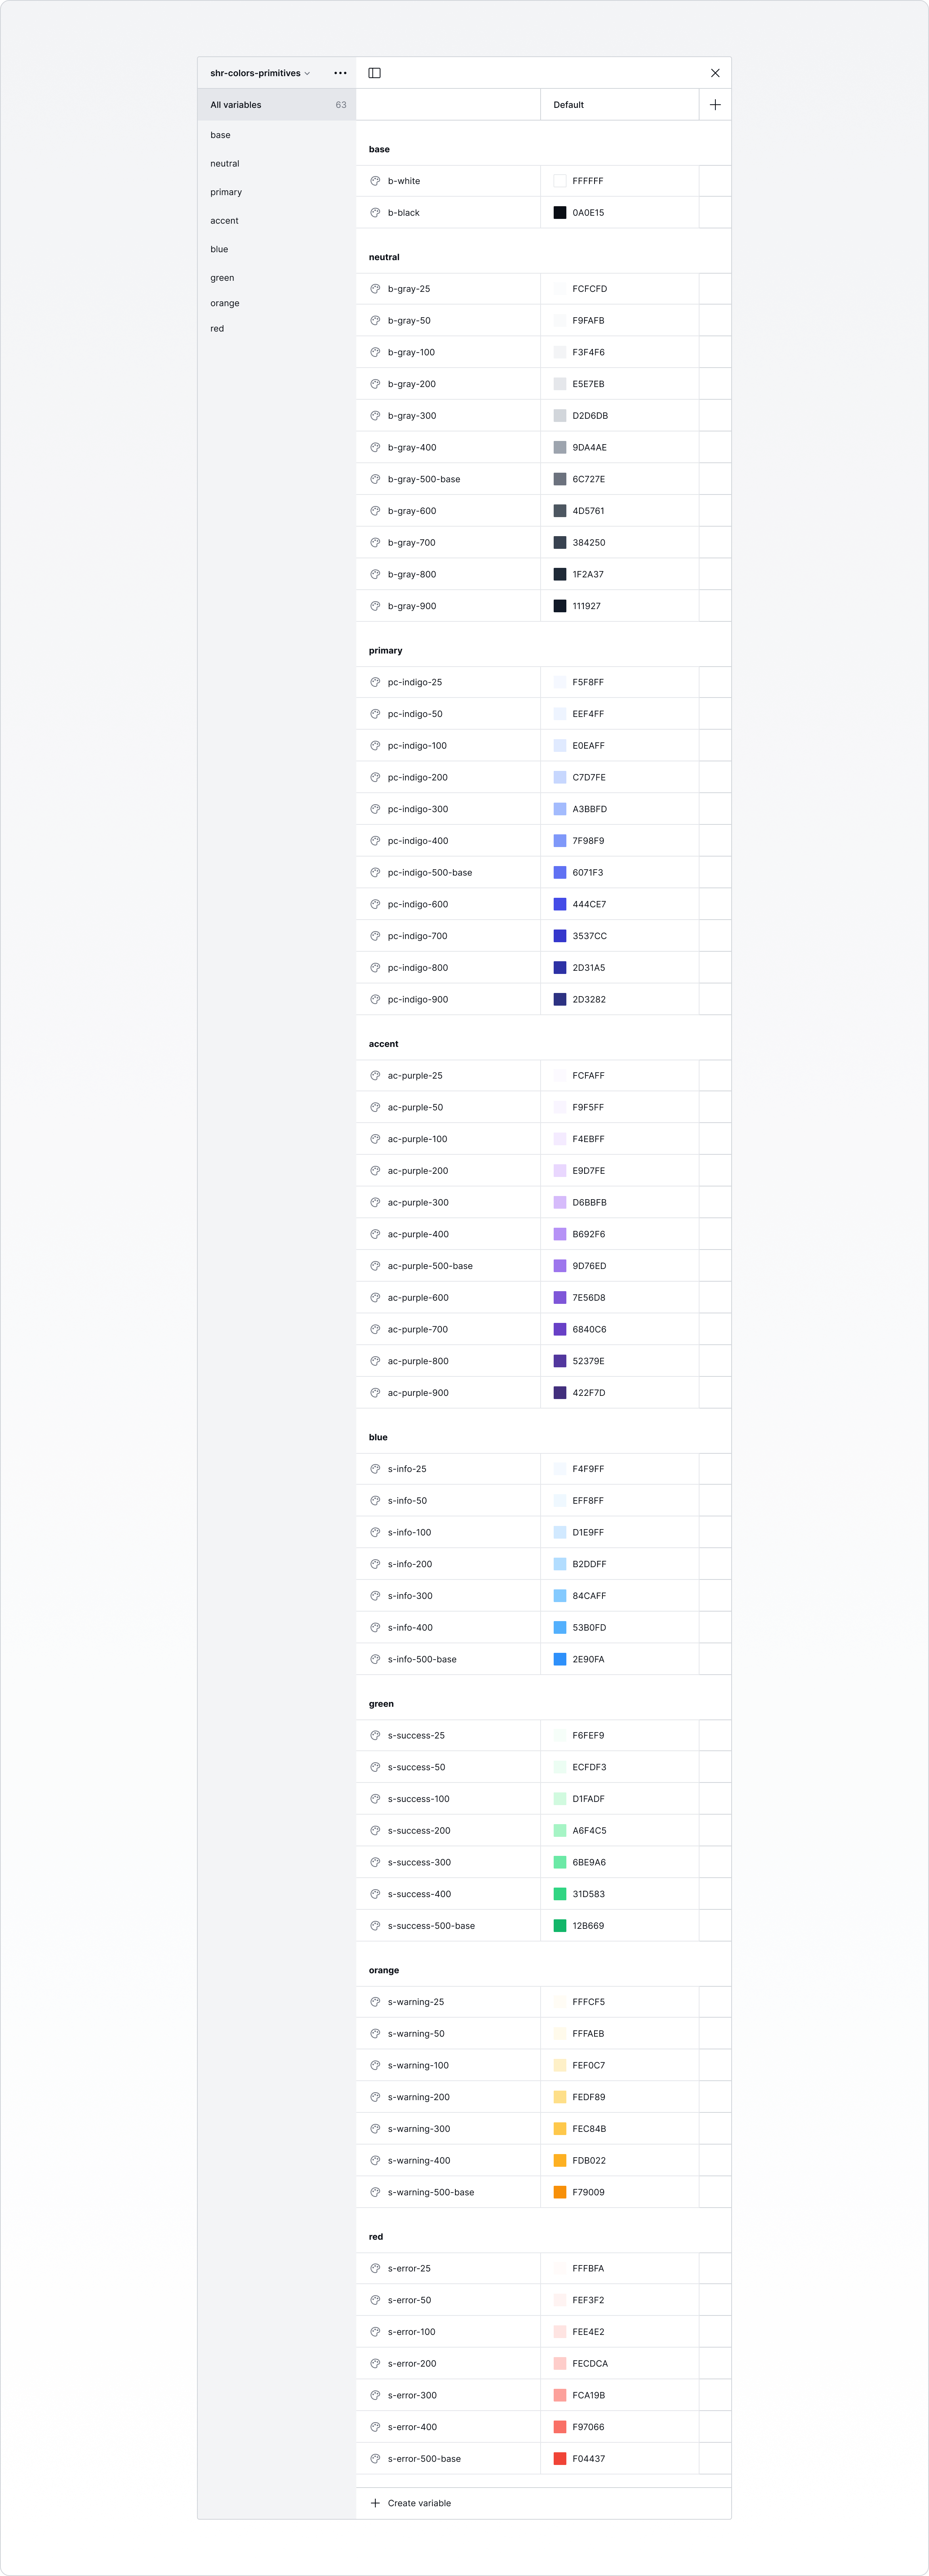Click the color type icon for ac-purple-500-base
This screenshot has width=929, height=2576.
point(376,1266)
